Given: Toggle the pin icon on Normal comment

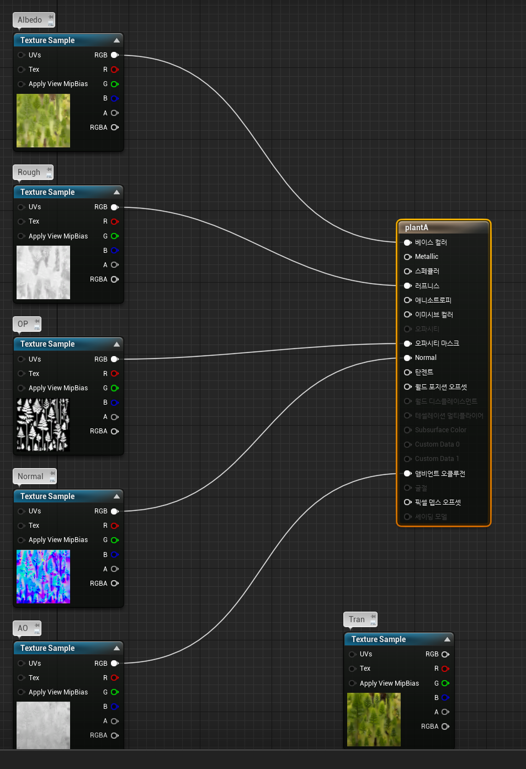Looking at the screenshot, I should pyautogui.click(x=52, y=473).
